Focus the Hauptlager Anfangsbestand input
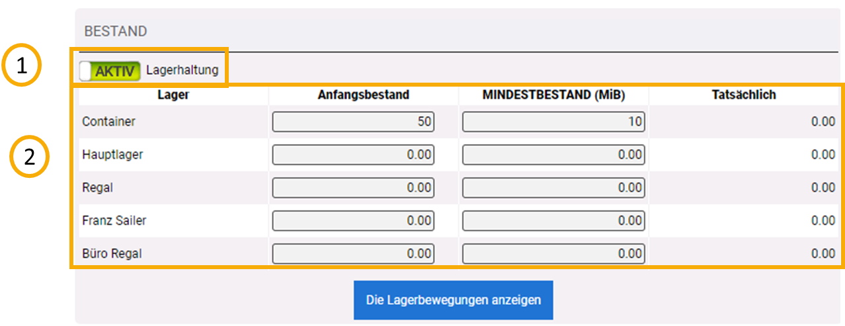 tap(353, 155)
